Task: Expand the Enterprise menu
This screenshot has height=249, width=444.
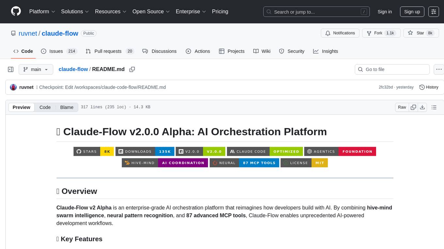Action: pos(191,11)
